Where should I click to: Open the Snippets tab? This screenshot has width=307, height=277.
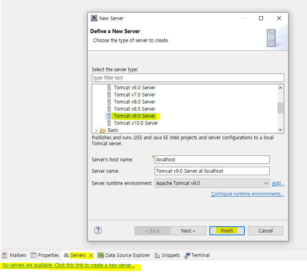[167, 255]
